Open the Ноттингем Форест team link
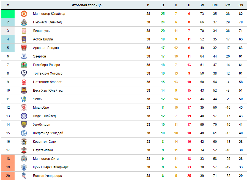This screenshot has height=181, width=247. pyautogui.click(x=47, y=82)
